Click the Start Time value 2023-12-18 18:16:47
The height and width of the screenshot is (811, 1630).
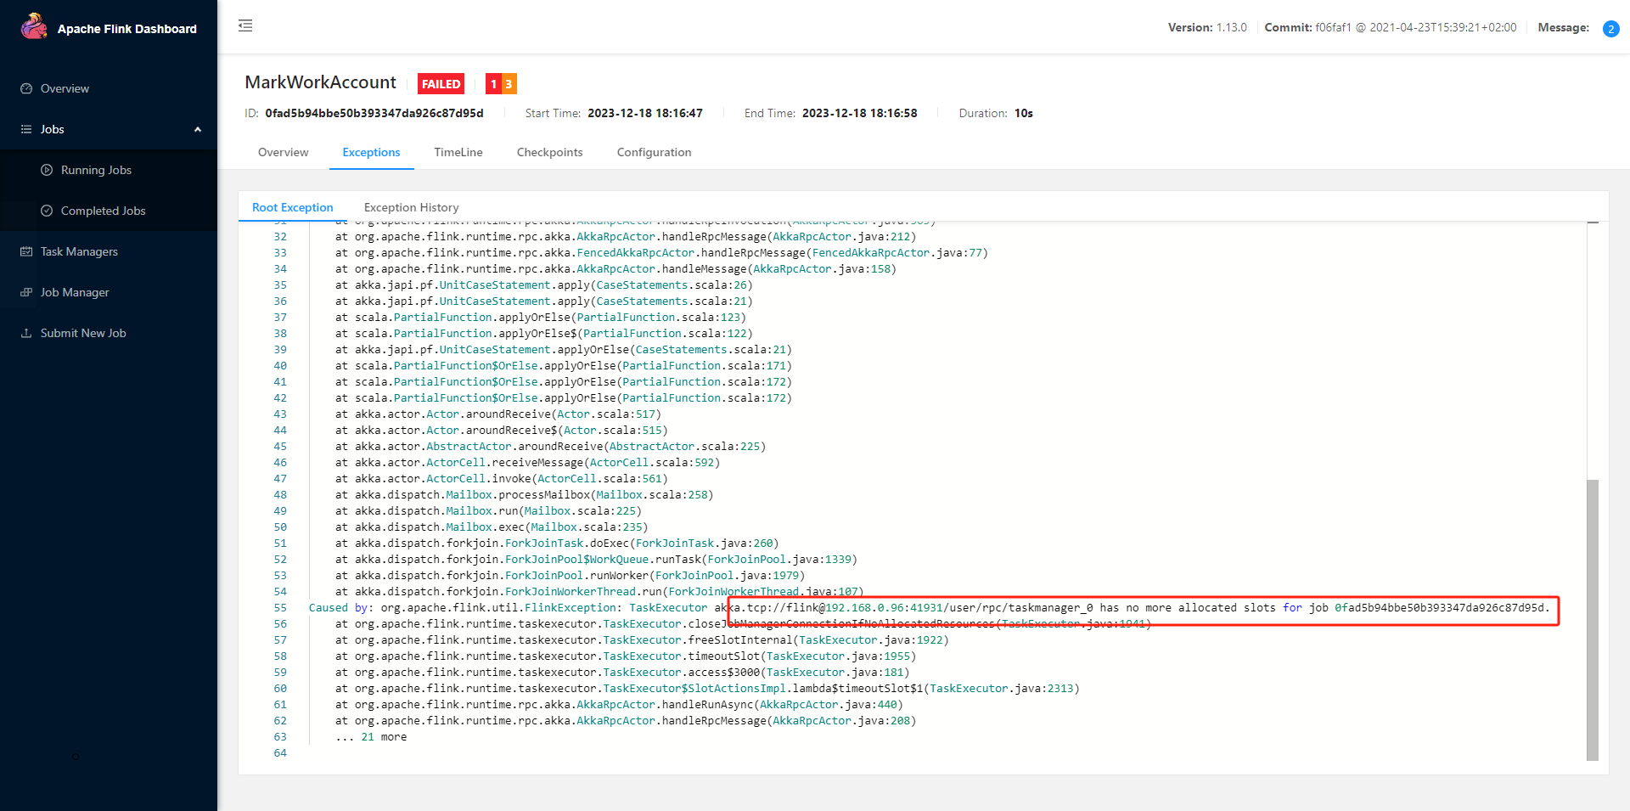645,113
